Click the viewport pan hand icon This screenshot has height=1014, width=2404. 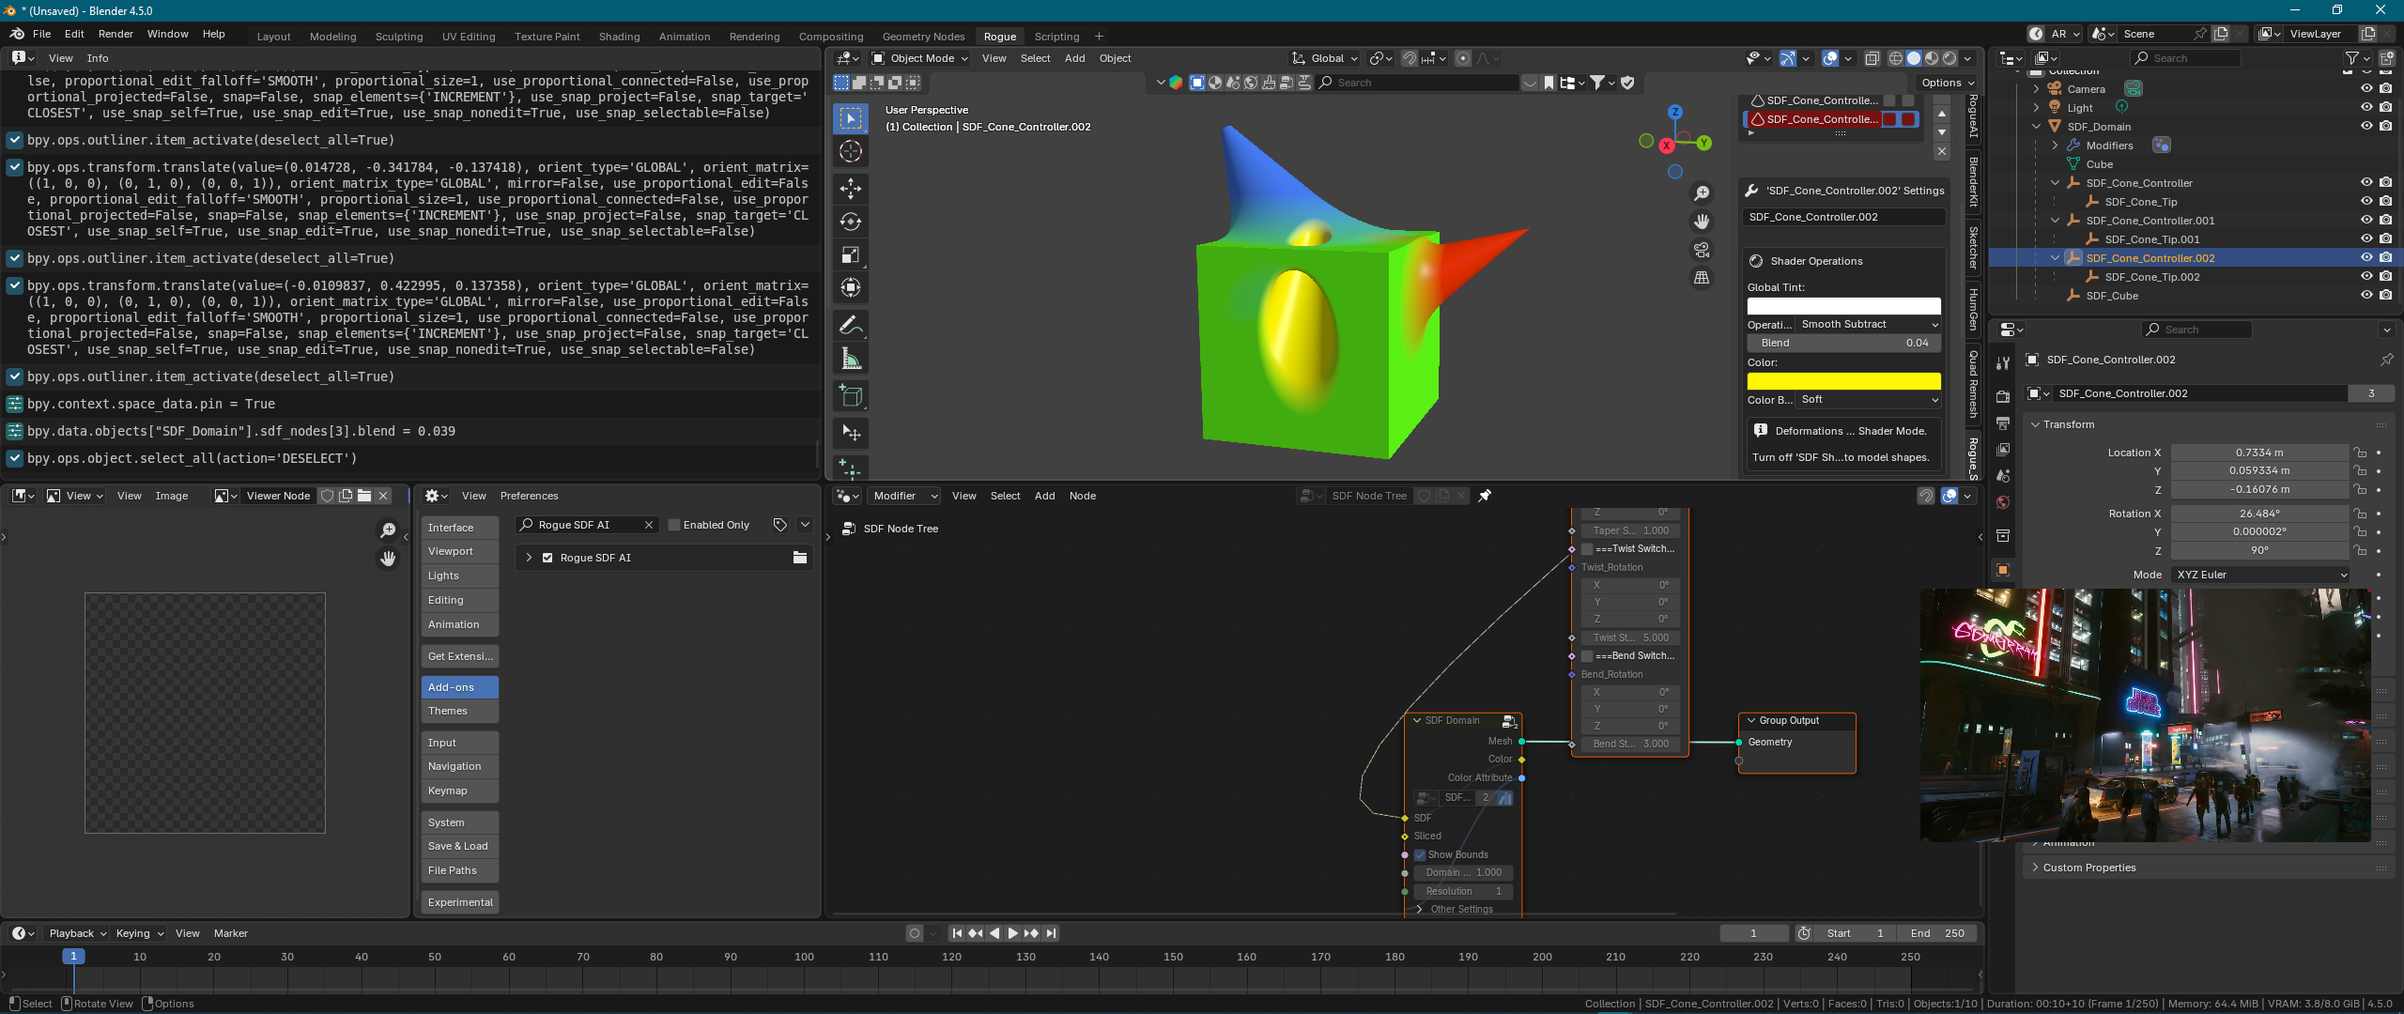click(x=1702, y=222)
